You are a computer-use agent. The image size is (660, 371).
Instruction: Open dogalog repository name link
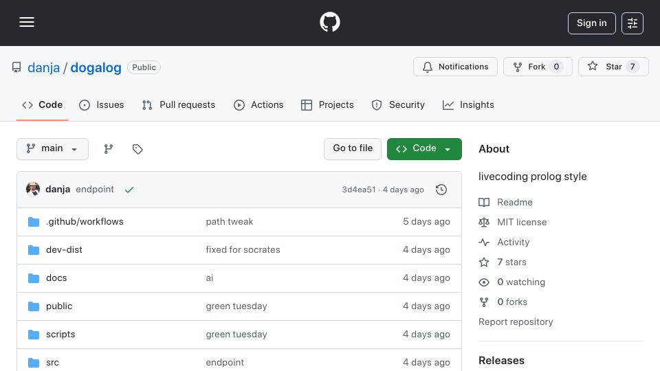96,67
